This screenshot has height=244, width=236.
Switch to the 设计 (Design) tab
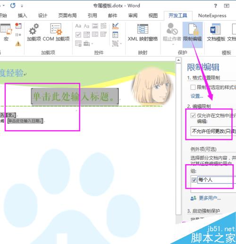click(42, 16)
